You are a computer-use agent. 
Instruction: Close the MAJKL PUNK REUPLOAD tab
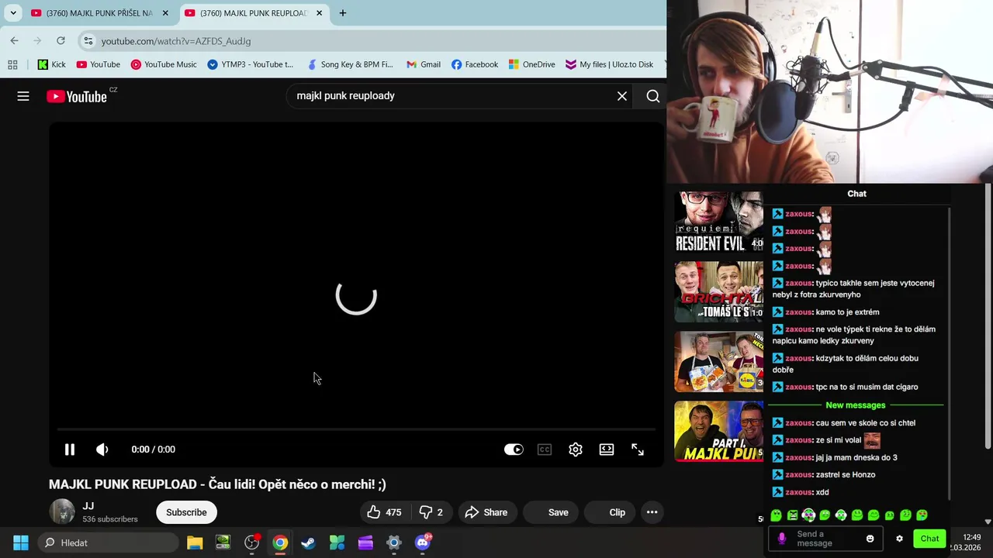point(319,13)
